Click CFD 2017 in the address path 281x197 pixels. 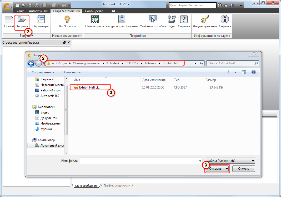[132, 63]
